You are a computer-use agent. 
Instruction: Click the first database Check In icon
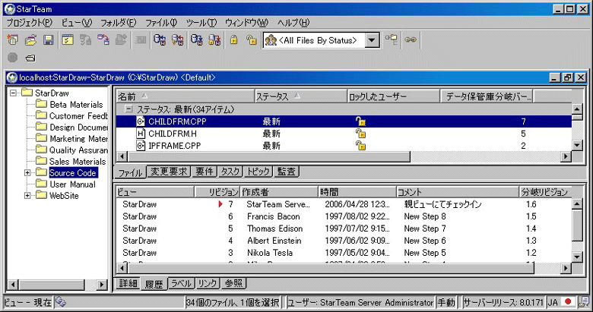click(160, 39)
